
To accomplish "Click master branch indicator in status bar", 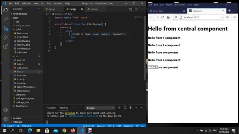I will (9, 126).
